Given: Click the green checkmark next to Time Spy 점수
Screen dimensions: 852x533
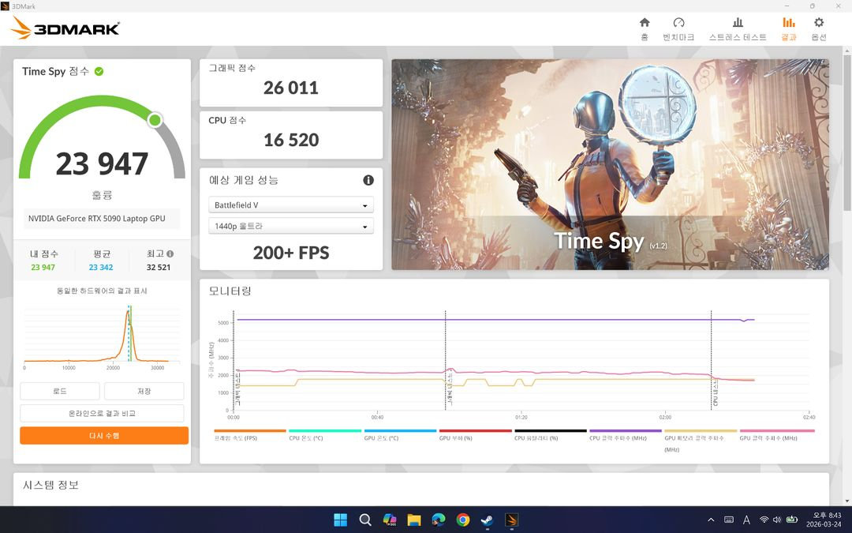Looking at the screenshot, I should click(98, 71).
